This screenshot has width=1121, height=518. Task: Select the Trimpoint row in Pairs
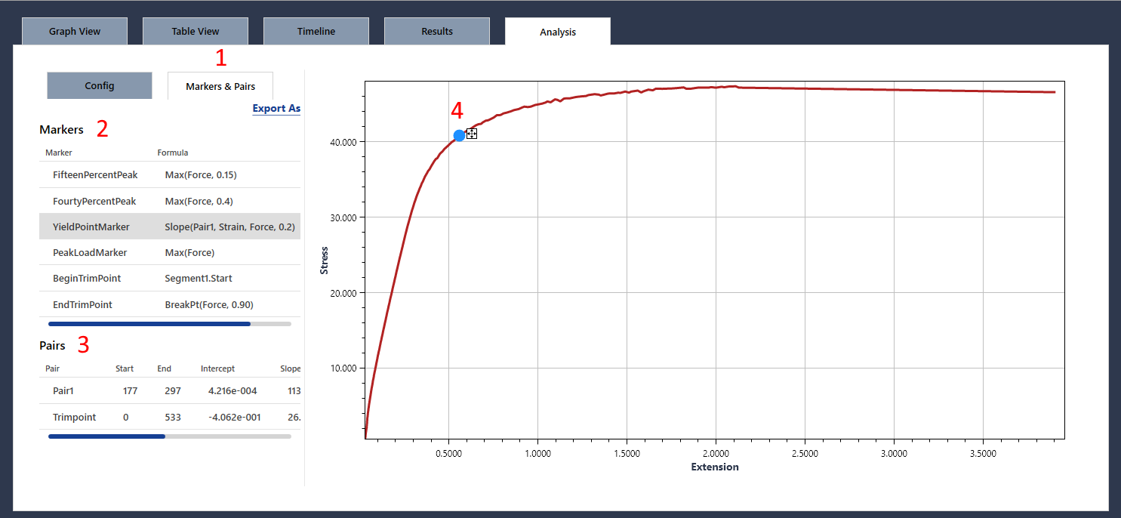click(x=170, y=417)
